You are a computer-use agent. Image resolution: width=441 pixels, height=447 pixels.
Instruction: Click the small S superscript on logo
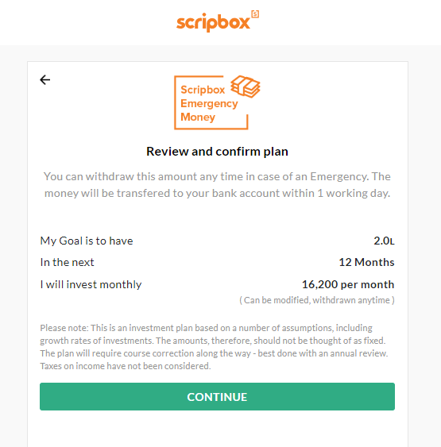255,14
